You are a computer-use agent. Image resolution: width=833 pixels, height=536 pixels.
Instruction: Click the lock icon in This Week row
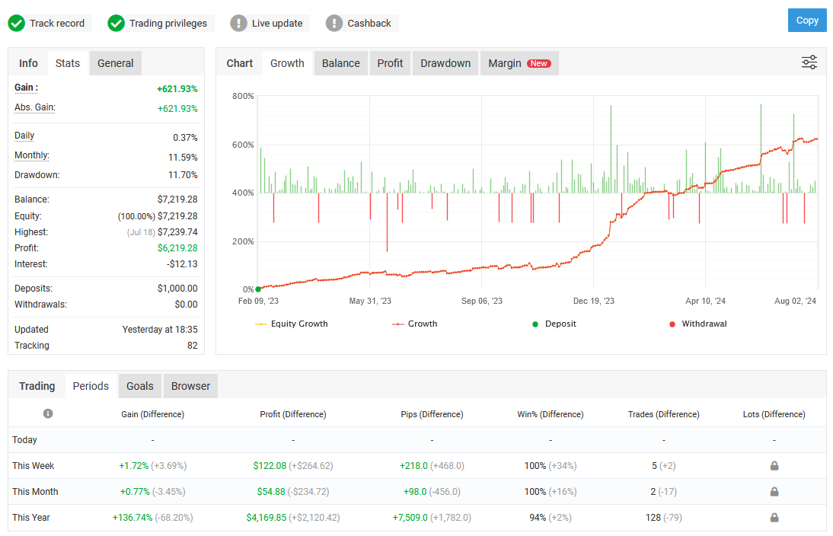[774, 466]
